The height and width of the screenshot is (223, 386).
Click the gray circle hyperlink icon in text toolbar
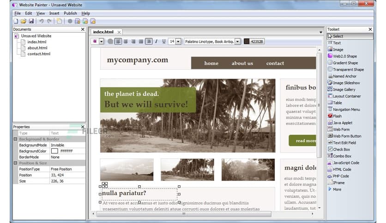point(110,41)
